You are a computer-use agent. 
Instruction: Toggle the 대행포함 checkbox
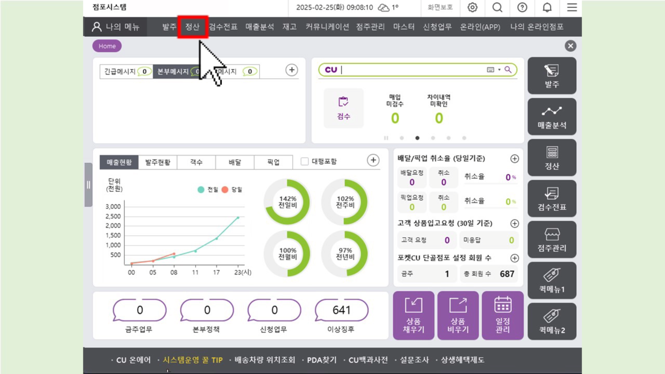(x=305, y=161)
